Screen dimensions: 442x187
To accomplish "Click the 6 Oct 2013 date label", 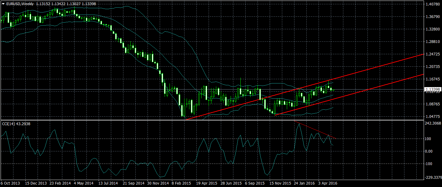I will click(x=10, y=184).
